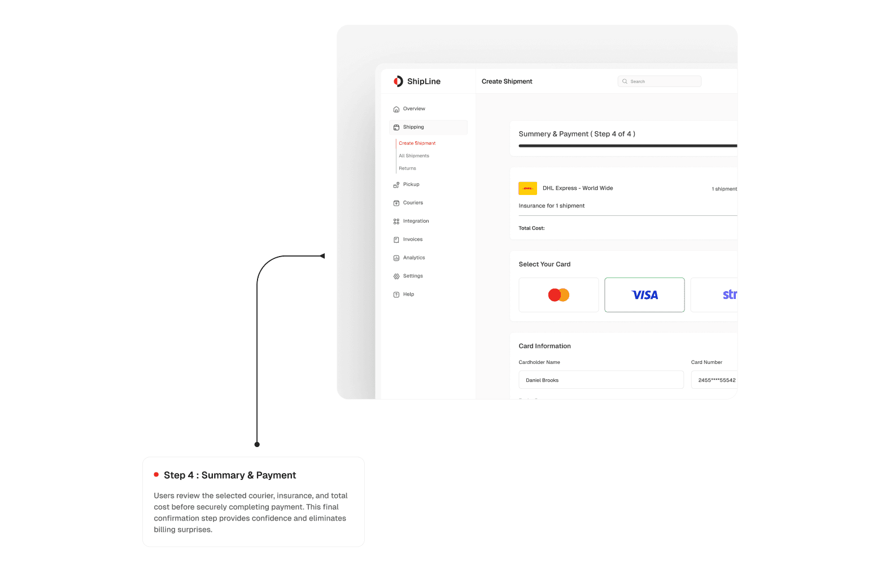Select the Visa card option
The width and height of the screenshot is (881, 581).
(644, 294)
